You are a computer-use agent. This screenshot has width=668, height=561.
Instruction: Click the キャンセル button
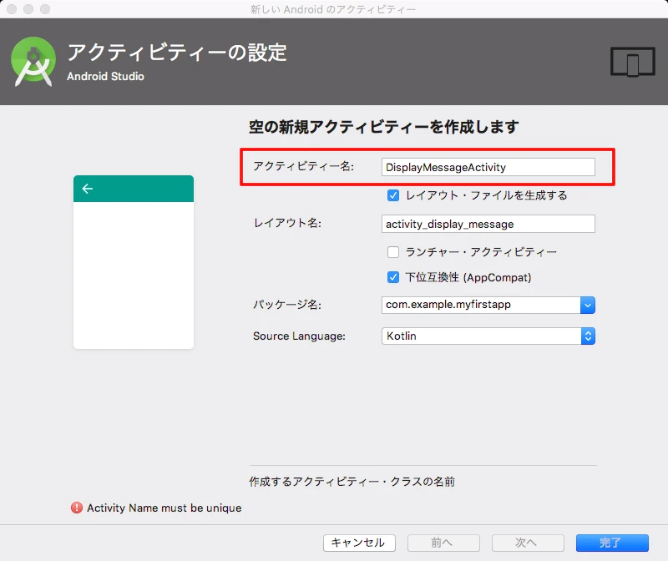(359, 543)
